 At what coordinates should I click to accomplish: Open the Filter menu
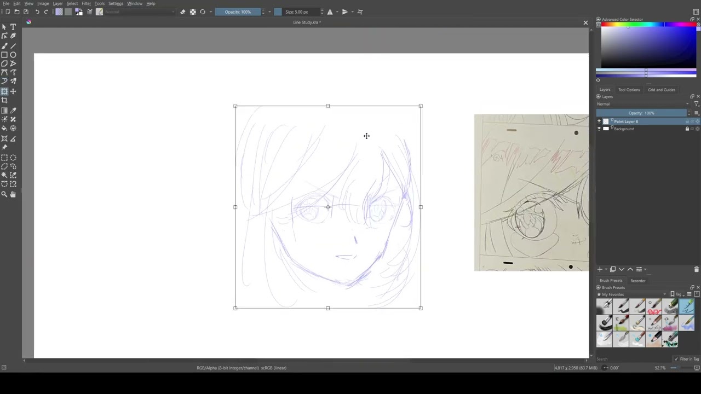point(86,3)
